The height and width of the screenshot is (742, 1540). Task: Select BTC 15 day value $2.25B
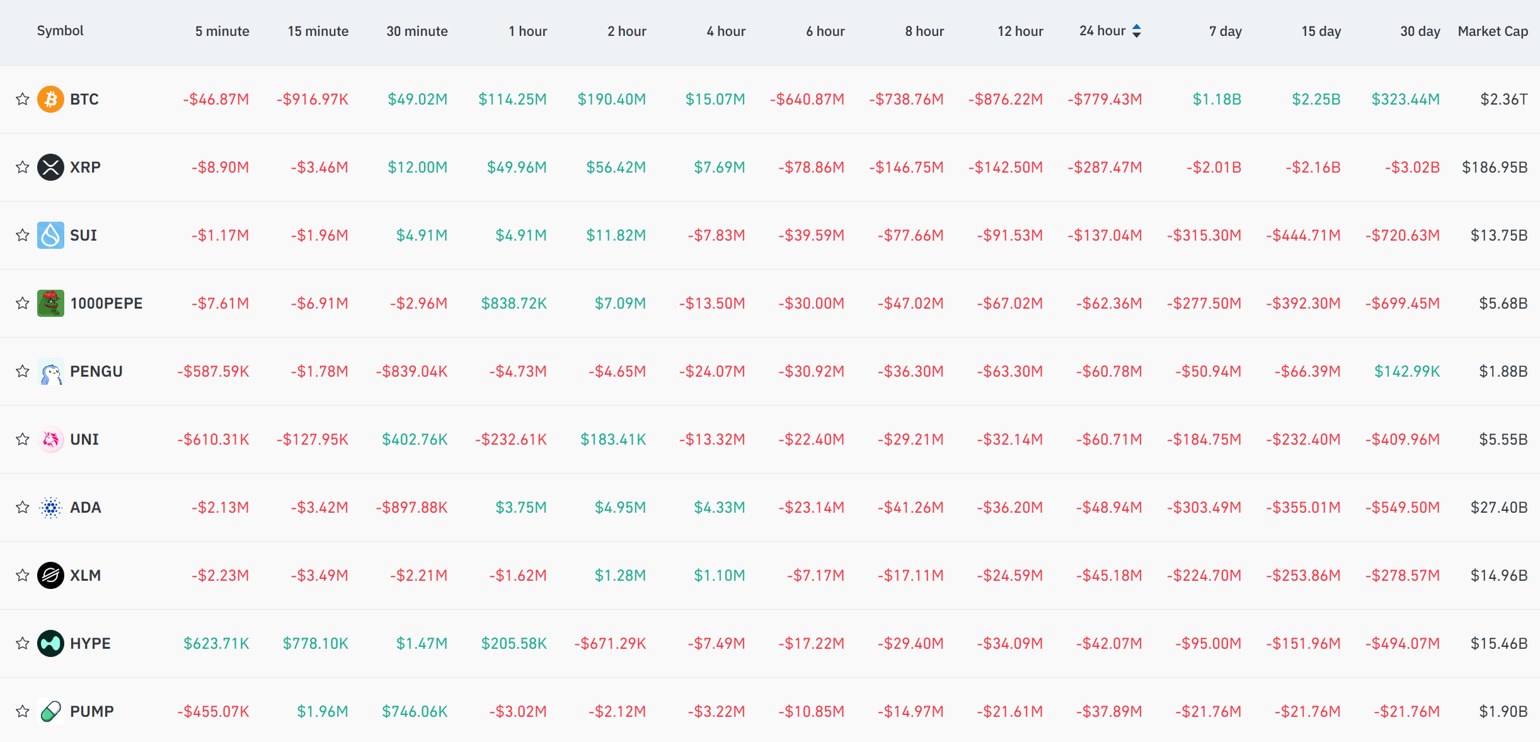1316,99
